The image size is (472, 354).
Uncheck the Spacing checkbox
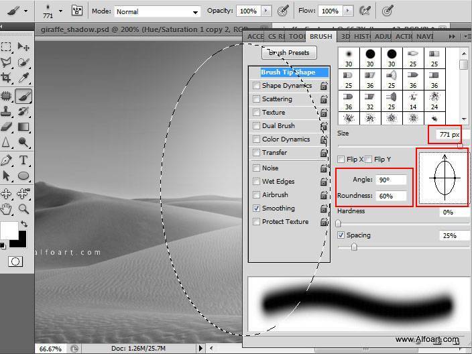[341, 235]
